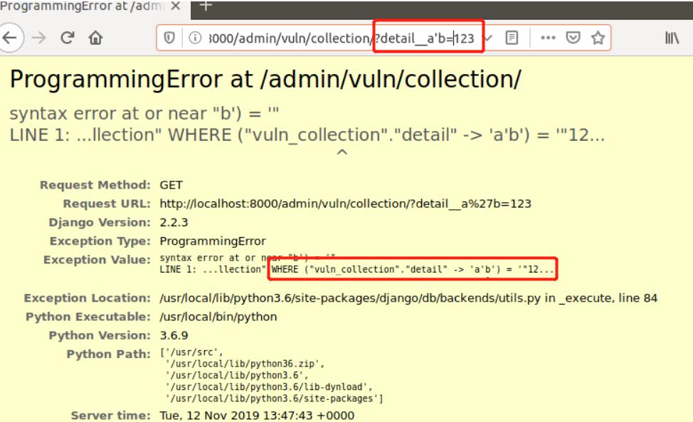The image size is (693, 422).
Task: Select the '/usr/local/lib/python3.6/lib-dynload' path entry
Action: tap(269, 387)
